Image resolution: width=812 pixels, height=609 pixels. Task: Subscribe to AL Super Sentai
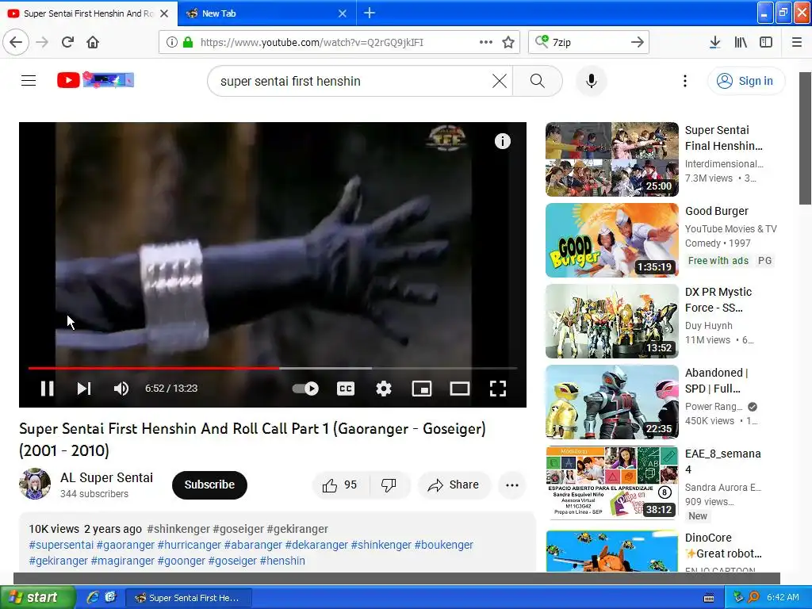coord(209,485)
